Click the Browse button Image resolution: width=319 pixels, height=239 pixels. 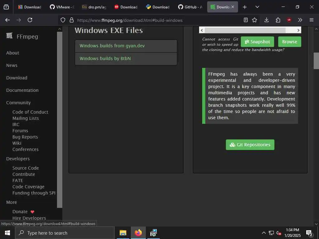point(289,42)
